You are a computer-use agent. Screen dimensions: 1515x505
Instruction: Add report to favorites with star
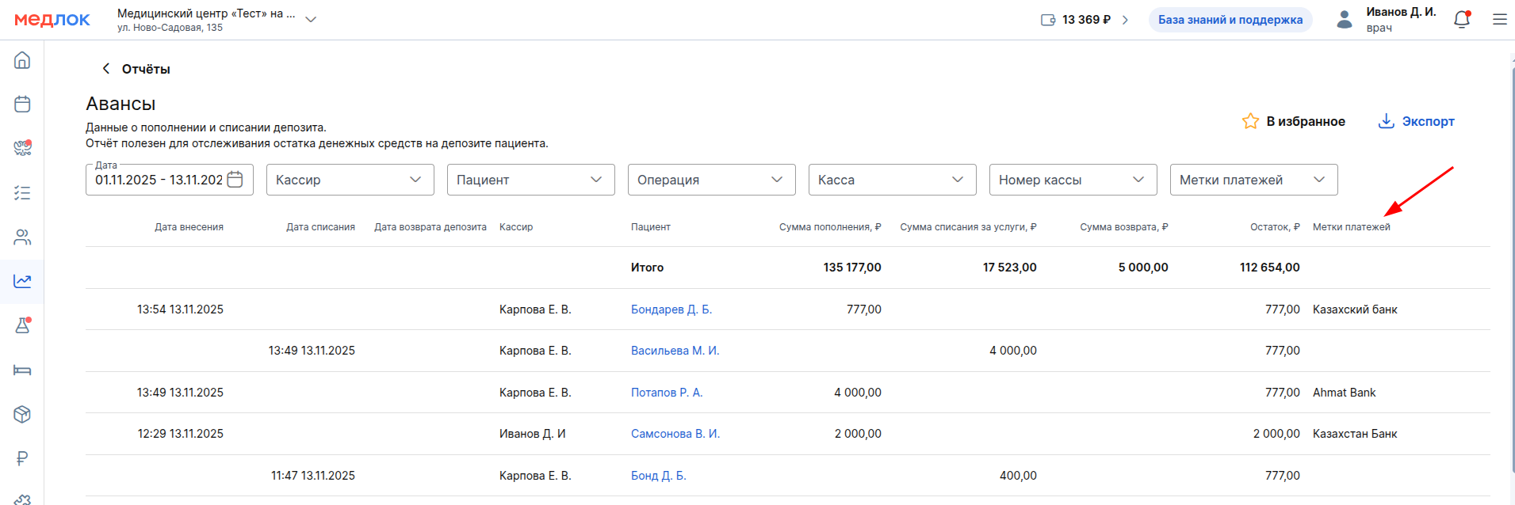(x=1293, y=121)
